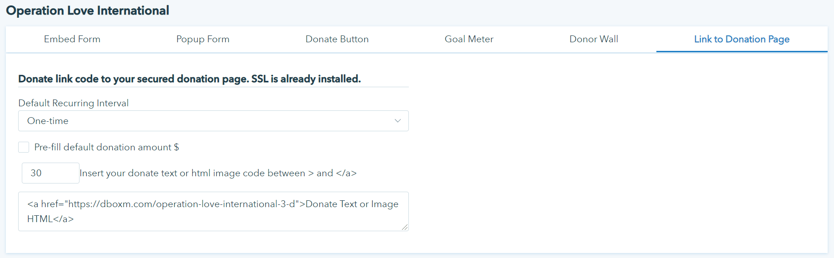
Task: Click the Link to Donation Page tab
Action: tap(742, 39)
